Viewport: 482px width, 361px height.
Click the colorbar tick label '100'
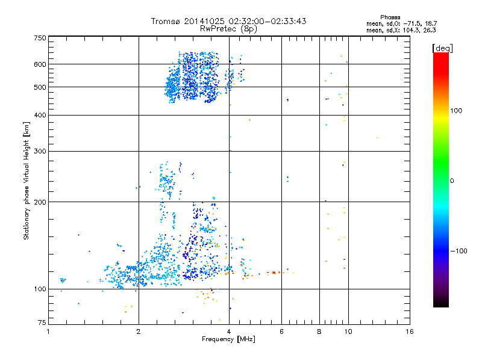coord(456,111)
